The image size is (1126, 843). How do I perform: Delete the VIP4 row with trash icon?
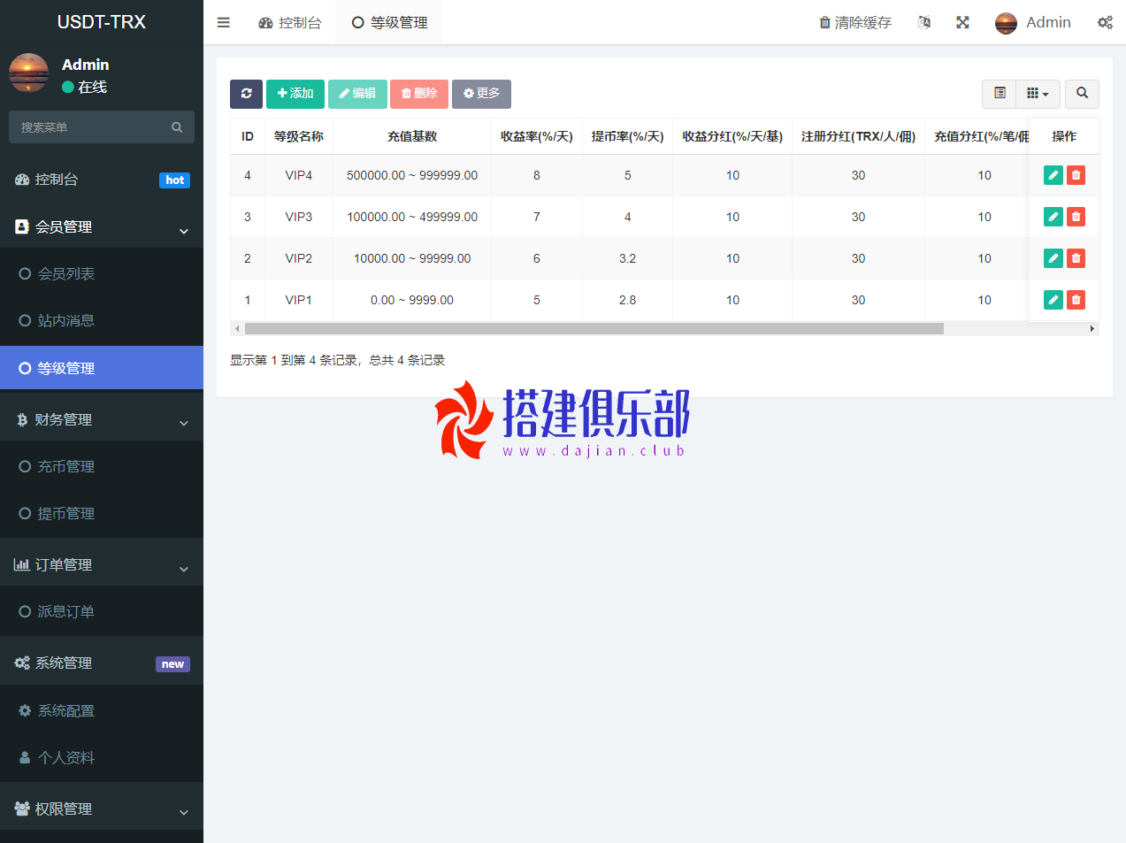click(x=1076, y=175)
